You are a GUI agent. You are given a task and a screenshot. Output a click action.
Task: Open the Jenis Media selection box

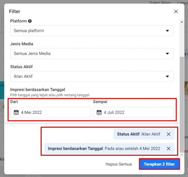pyautogui.click(x=92, y=53)
